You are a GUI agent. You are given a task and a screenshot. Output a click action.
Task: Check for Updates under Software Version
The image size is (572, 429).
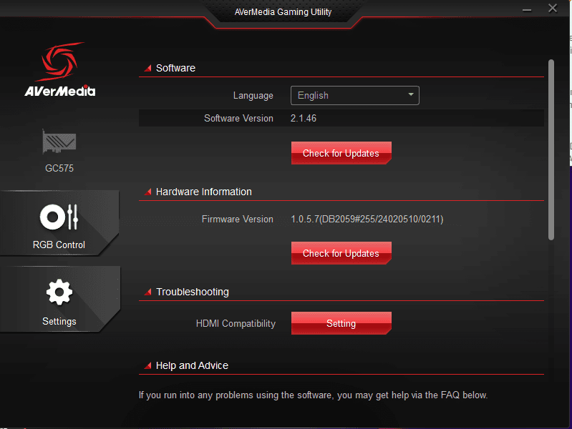[341, 153]
